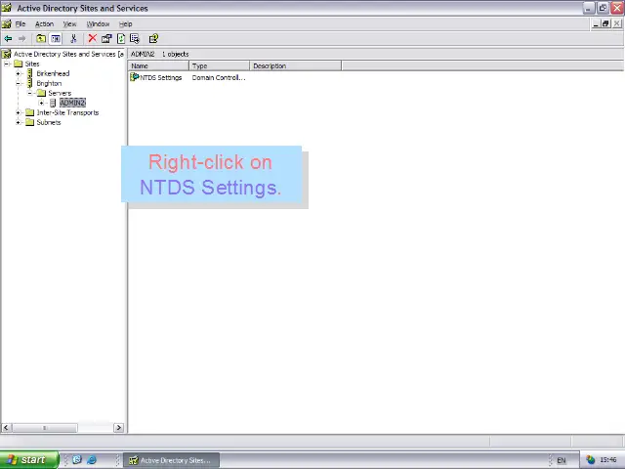
Task: Collapse the Sites tree node
Action: point(7,64)
